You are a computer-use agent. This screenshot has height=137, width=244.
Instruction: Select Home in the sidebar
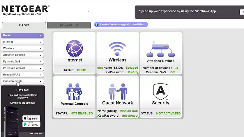click(x=22, y=35)
